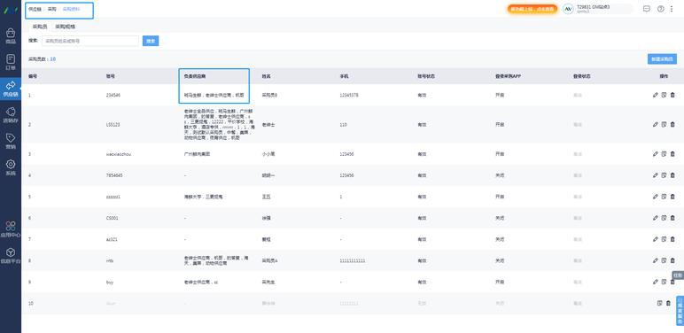This screenshot has width=684, height=333.
Task: Open the 应用中心 app center sidebar icon
Action: (x=11, y=229)
